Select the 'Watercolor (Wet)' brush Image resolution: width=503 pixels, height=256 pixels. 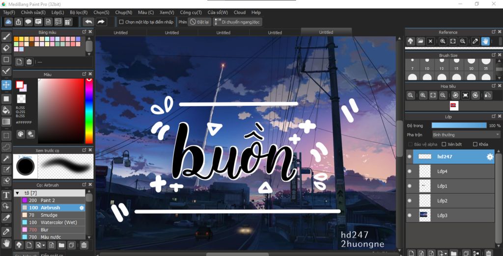point(53,222)
